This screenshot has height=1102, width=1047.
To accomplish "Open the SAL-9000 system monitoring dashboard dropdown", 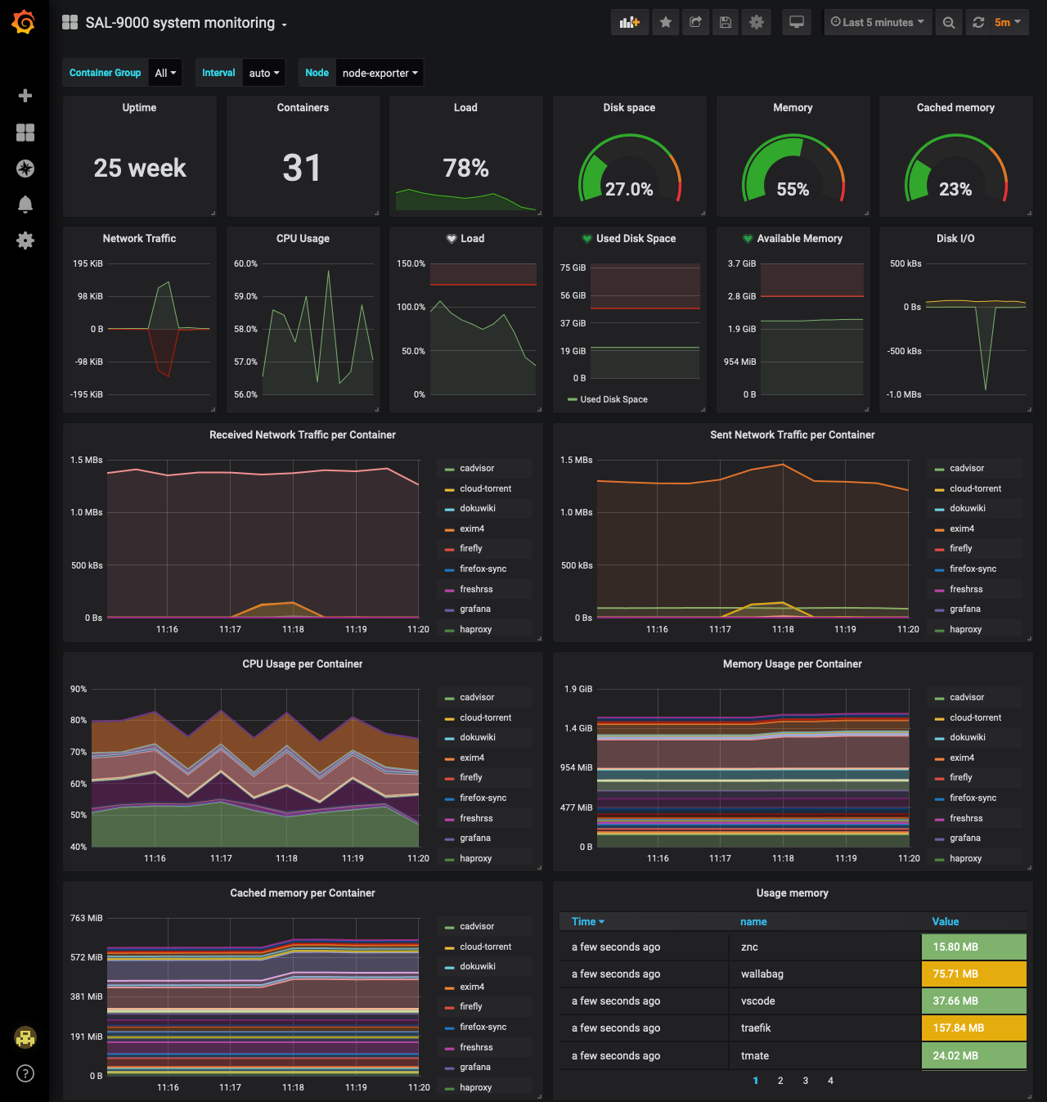I will [x=186, y=23].
